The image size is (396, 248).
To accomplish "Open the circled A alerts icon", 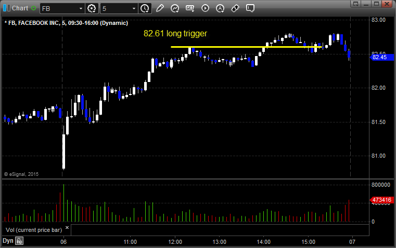I will (220, 8).
